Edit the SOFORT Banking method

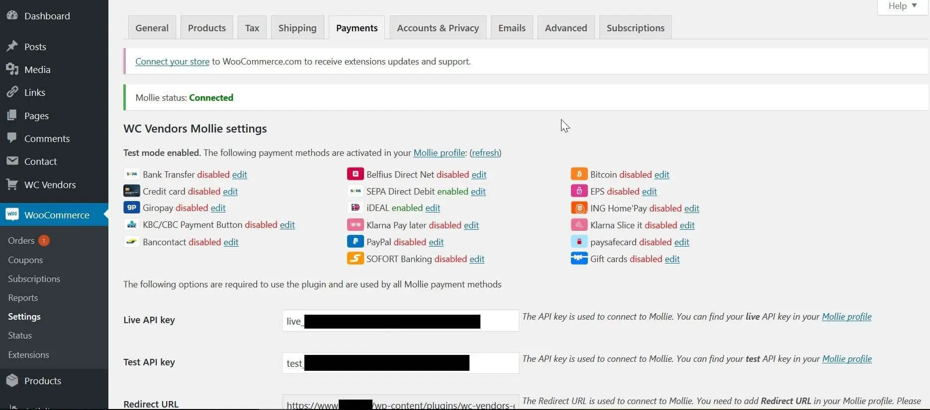[x=477, y=259]
